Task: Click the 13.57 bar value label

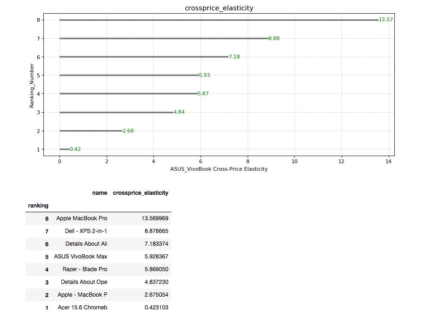Action: click(x=385, y=19)
